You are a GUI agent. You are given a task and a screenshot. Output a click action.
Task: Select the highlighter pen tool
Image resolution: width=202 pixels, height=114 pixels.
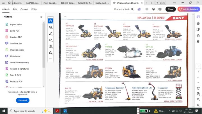50,33
